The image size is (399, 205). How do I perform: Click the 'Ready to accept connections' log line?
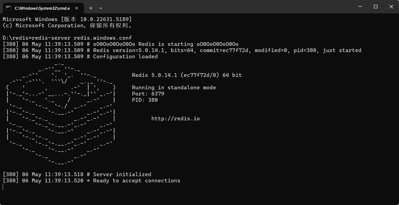[x=91, y=181]
